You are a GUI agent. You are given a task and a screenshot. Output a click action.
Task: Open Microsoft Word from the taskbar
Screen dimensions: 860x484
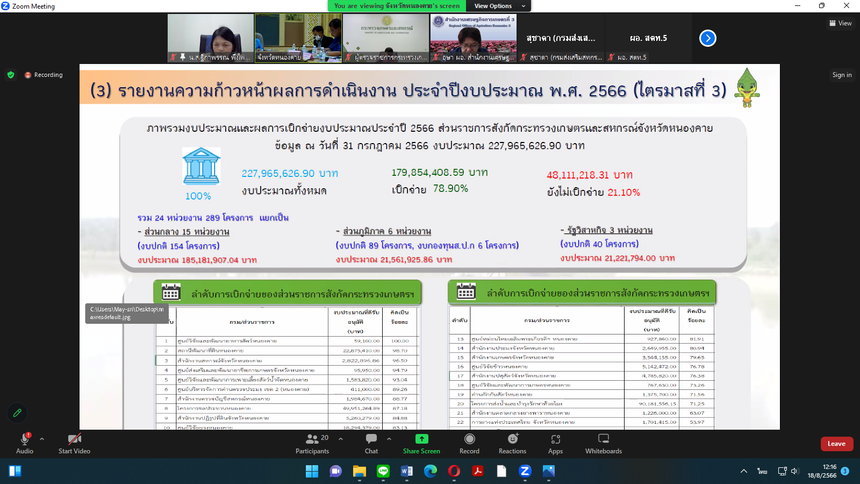(407, 471)
